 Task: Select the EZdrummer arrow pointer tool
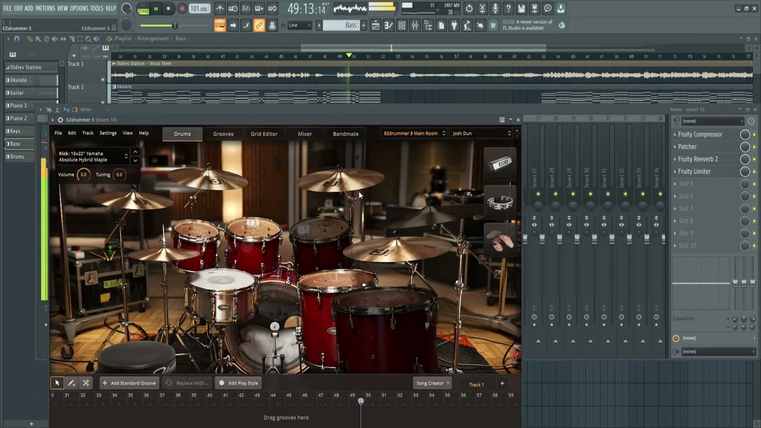[x=57, y=383]
